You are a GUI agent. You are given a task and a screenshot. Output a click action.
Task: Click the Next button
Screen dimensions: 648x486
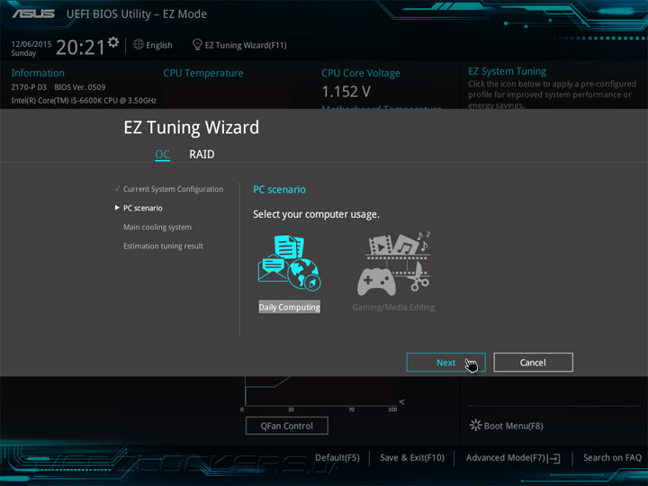click(x=445, y=363)
